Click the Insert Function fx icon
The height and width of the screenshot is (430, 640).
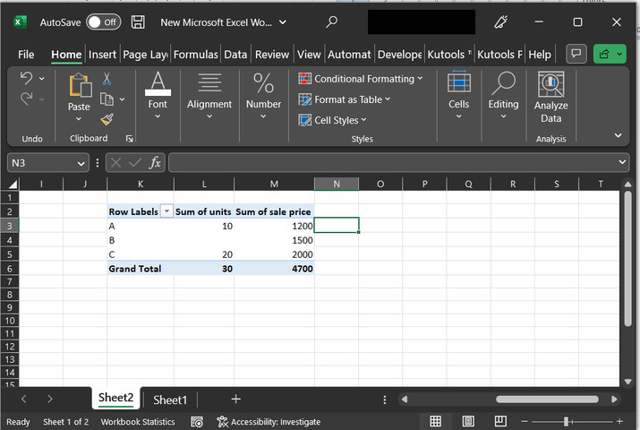pyautogui.click(x=155, y=162)
